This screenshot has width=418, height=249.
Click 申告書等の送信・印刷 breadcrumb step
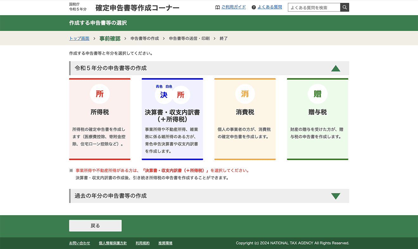[x=189, y=38]
